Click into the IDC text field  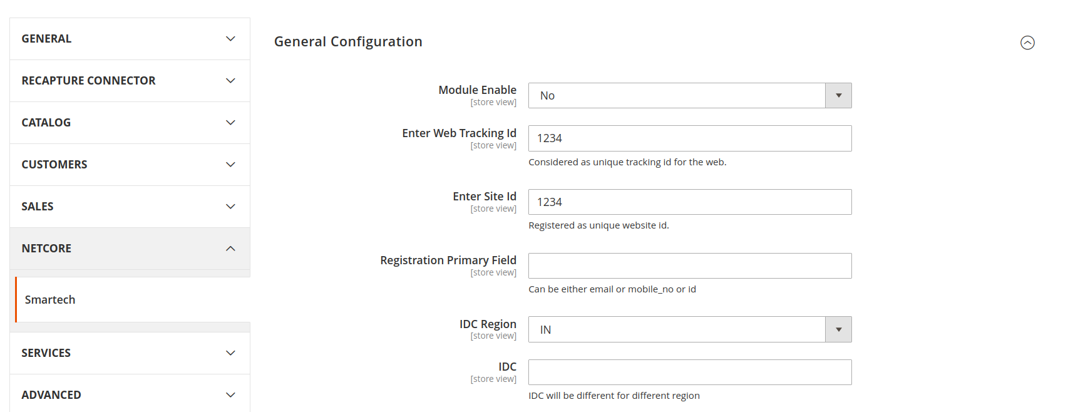[x=689, y=373]
